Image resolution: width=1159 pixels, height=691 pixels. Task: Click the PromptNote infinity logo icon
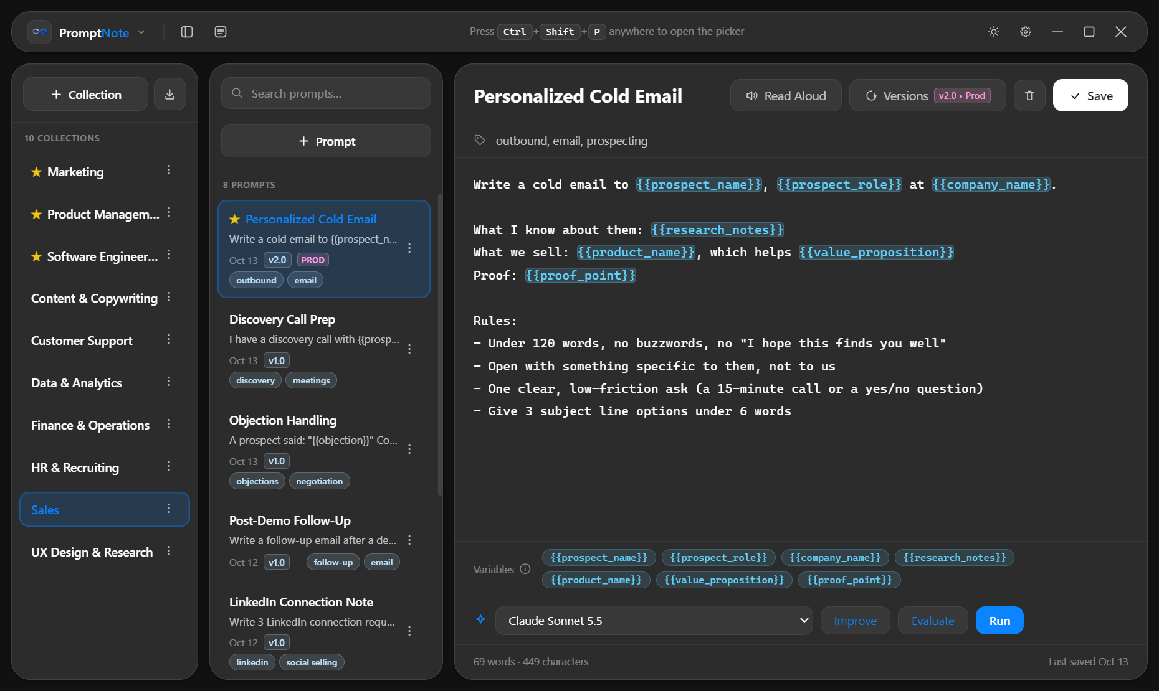click(40, 32)
